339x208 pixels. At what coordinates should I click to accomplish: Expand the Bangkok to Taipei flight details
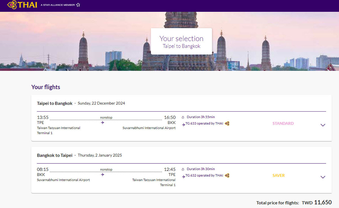323,177
